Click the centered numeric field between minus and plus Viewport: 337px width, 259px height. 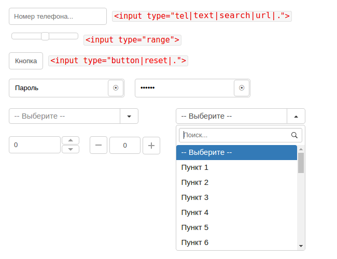tap(125, 146)
